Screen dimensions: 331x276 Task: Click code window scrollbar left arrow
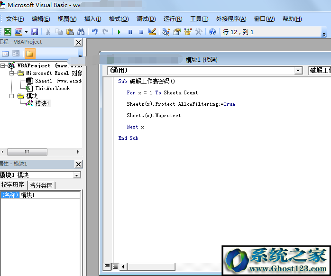(123, 267)
